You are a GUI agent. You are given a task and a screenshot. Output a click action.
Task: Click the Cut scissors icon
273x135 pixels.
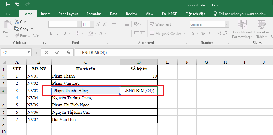click(17, 22)
